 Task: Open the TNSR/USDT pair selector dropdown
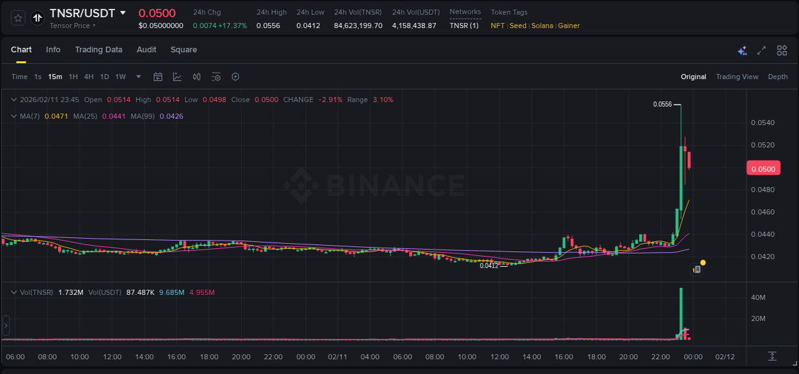coord(83,13)
